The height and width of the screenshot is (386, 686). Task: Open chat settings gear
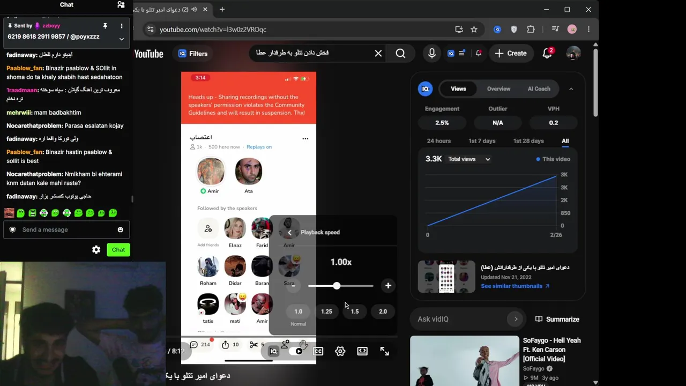click(x=96, y=250)
